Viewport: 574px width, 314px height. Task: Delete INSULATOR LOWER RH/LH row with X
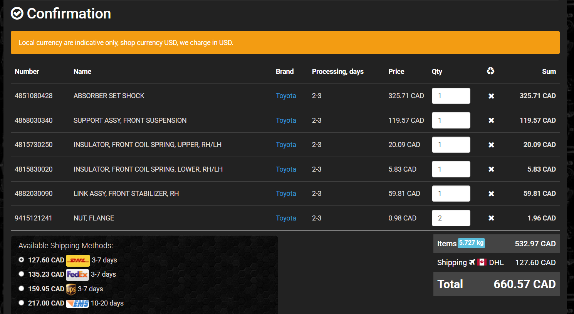click(x=491, y=169)
